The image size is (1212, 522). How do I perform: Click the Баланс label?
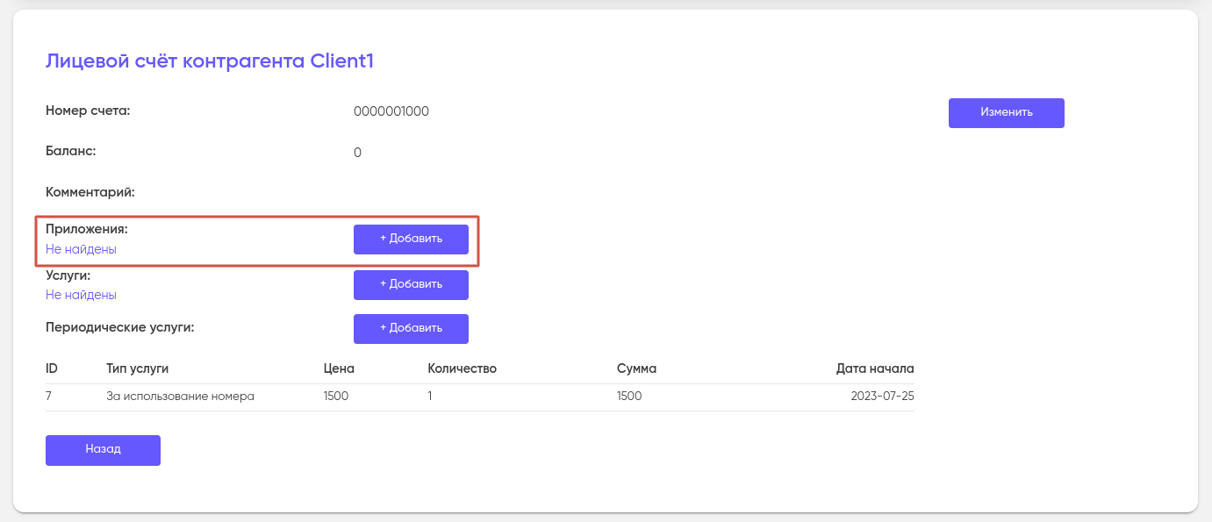70,150
